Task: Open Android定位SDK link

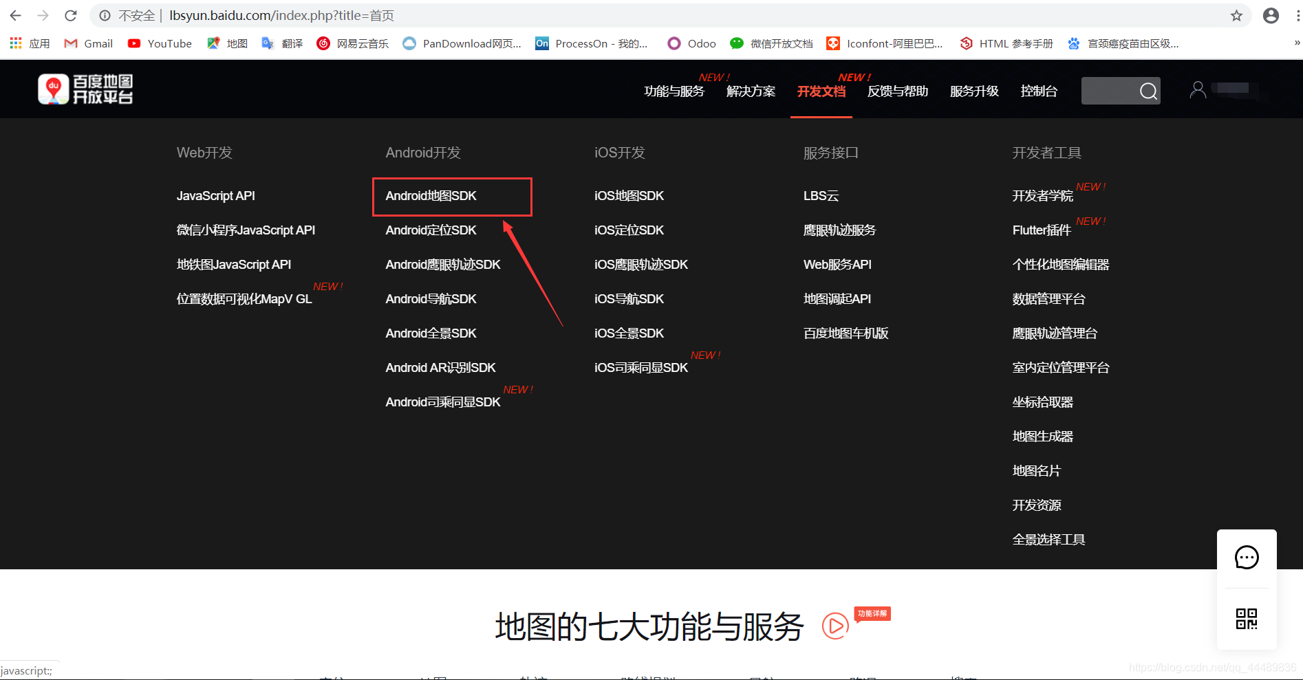Action: click(x=431, y=230)
